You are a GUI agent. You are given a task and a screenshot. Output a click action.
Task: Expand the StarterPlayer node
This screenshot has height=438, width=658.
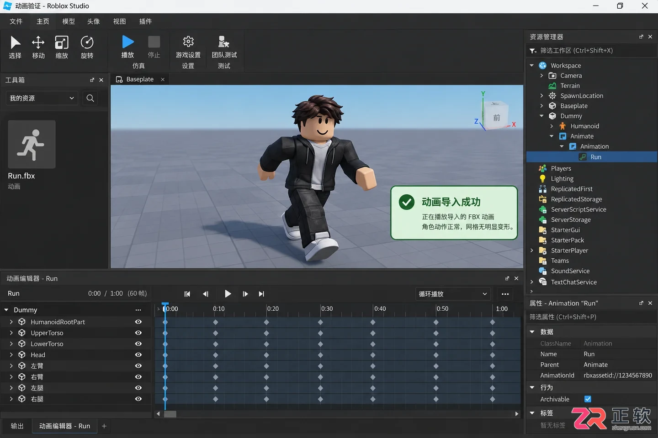click(x=532, y=250)
